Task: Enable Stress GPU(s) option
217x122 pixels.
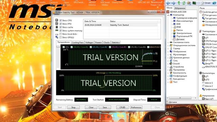Action: [60, 37]
